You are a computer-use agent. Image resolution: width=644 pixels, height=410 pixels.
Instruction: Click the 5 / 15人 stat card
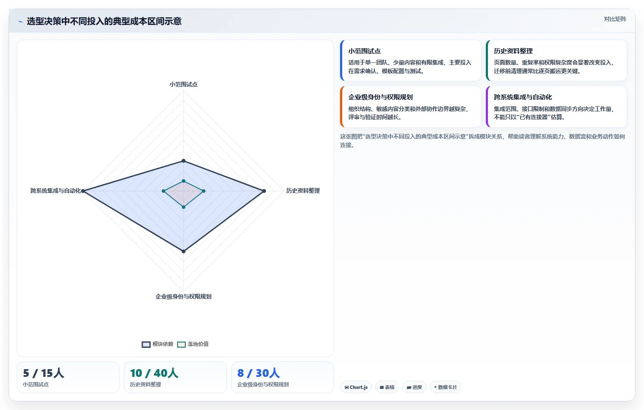68,377
